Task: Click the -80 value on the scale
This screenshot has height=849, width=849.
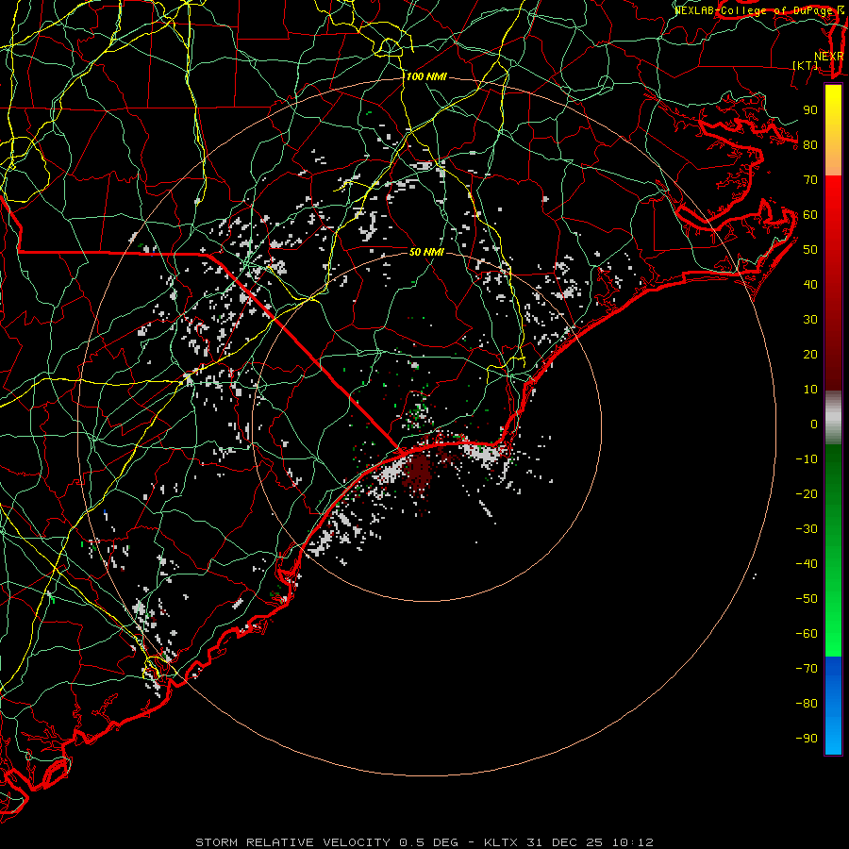Action: [x=807, y=704]
